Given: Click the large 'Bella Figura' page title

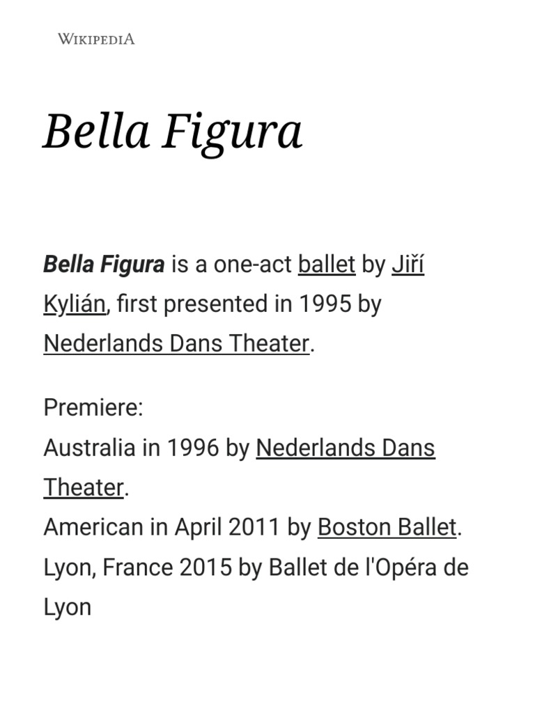Looking at the screenshot, I should tap(173, 131).
